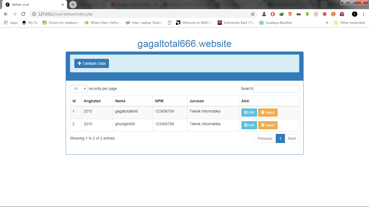Open What's New GeForce bookmark
This screenshot has height=207, width=369.
[x=102, y=23]
